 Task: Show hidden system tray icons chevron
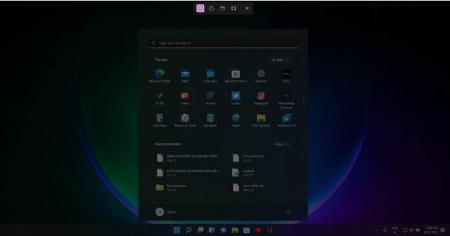377,230
